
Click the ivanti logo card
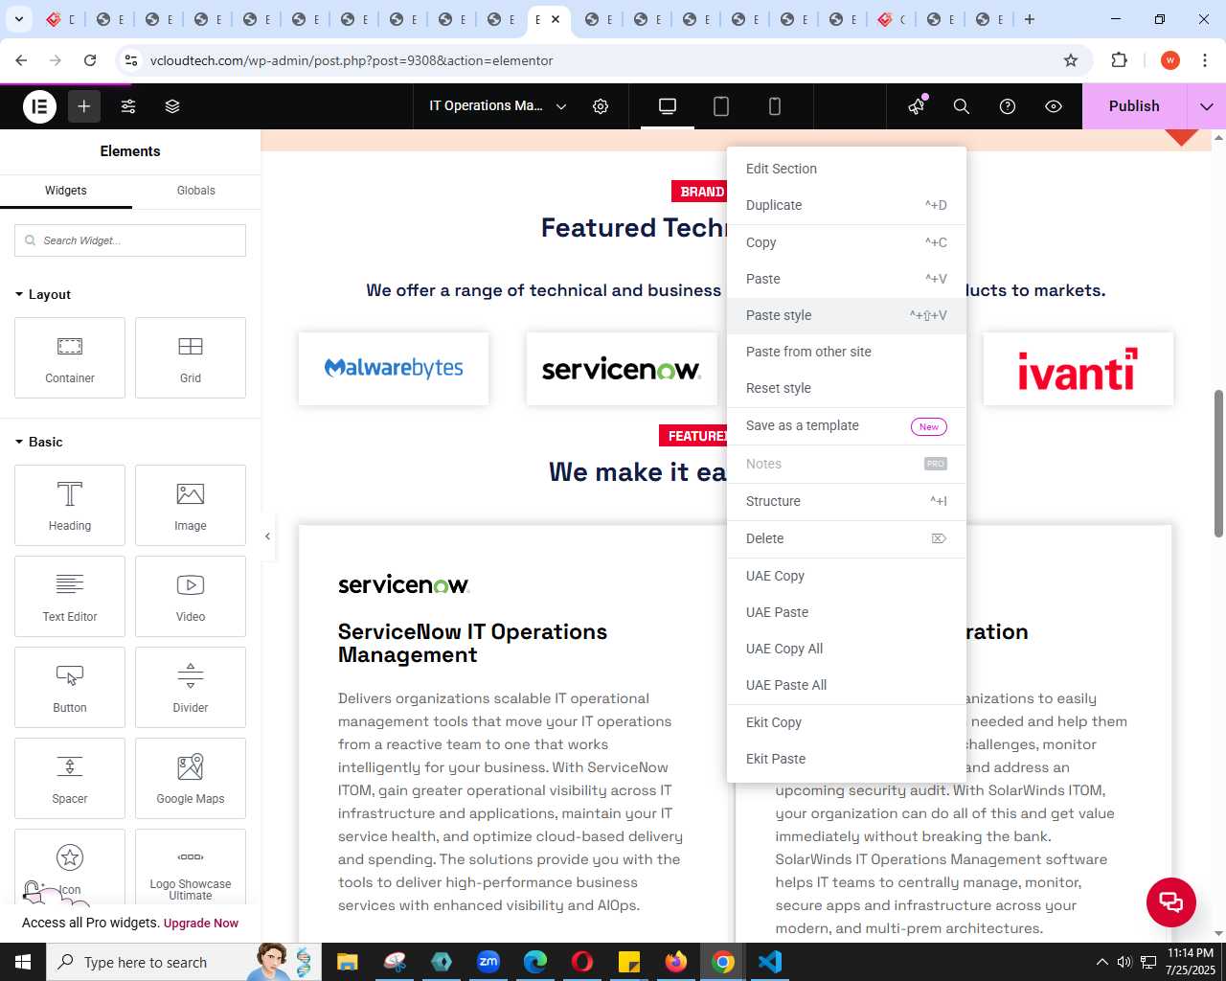[x=1078, y=369]
